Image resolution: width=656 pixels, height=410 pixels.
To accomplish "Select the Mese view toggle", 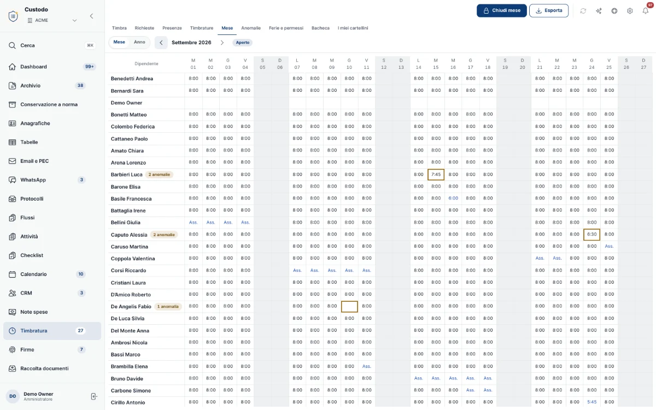I will pyautogui.click(x=119, y=42).
